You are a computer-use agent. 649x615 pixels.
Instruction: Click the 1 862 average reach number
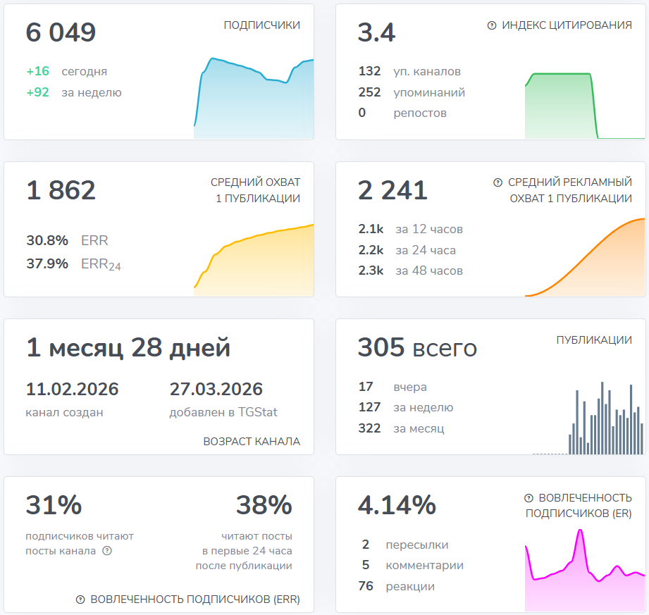(61, 190)
